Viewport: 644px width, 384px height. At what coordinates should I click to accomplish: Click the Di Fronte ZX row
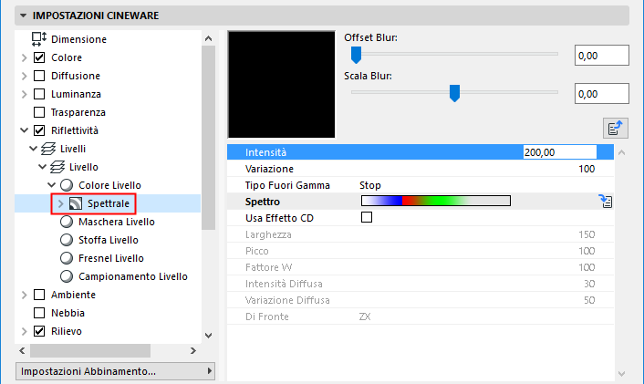point(421,317)
